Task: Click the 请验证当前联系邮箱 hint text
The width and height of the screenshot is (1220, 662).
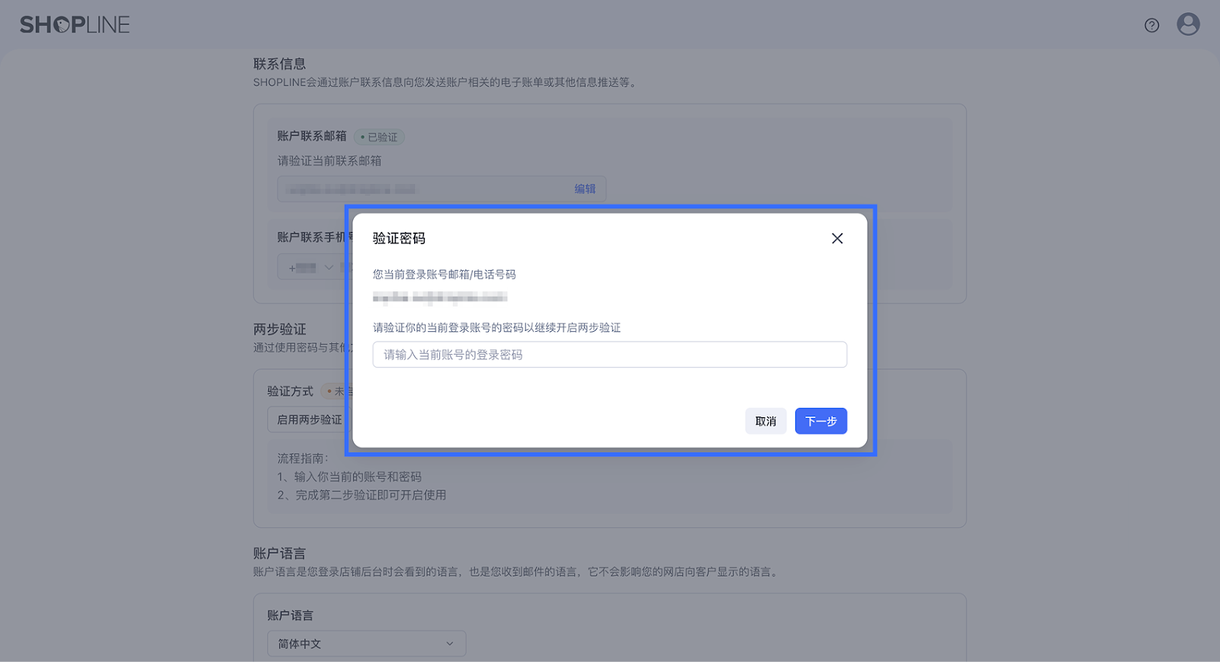Action: point(329,161)
